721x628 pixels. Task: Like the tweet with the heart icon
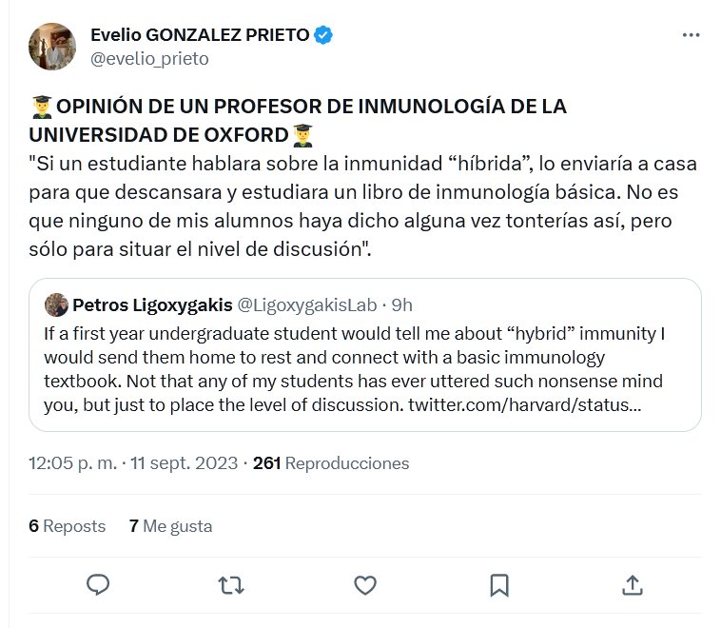tap(365, 584)
